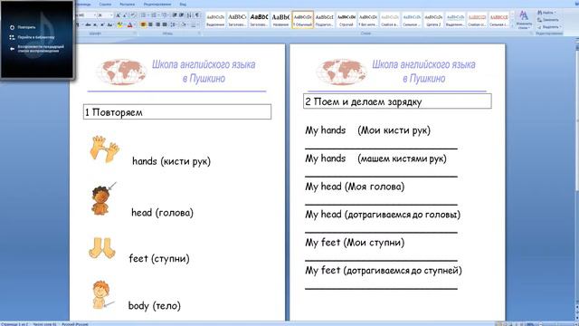The height and width of the screenshot is (326, 579).
Task: Click the text 'head (голова)'
Action: 163,213
